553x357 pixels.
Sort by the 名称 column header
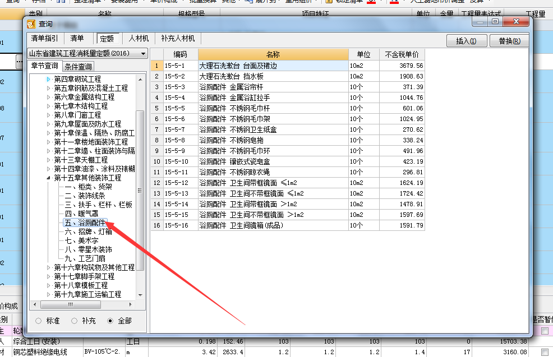273,54
